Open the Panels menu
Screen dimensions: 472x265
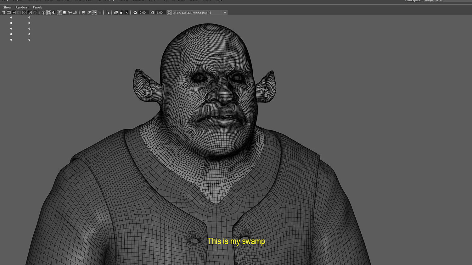[37, 7]
